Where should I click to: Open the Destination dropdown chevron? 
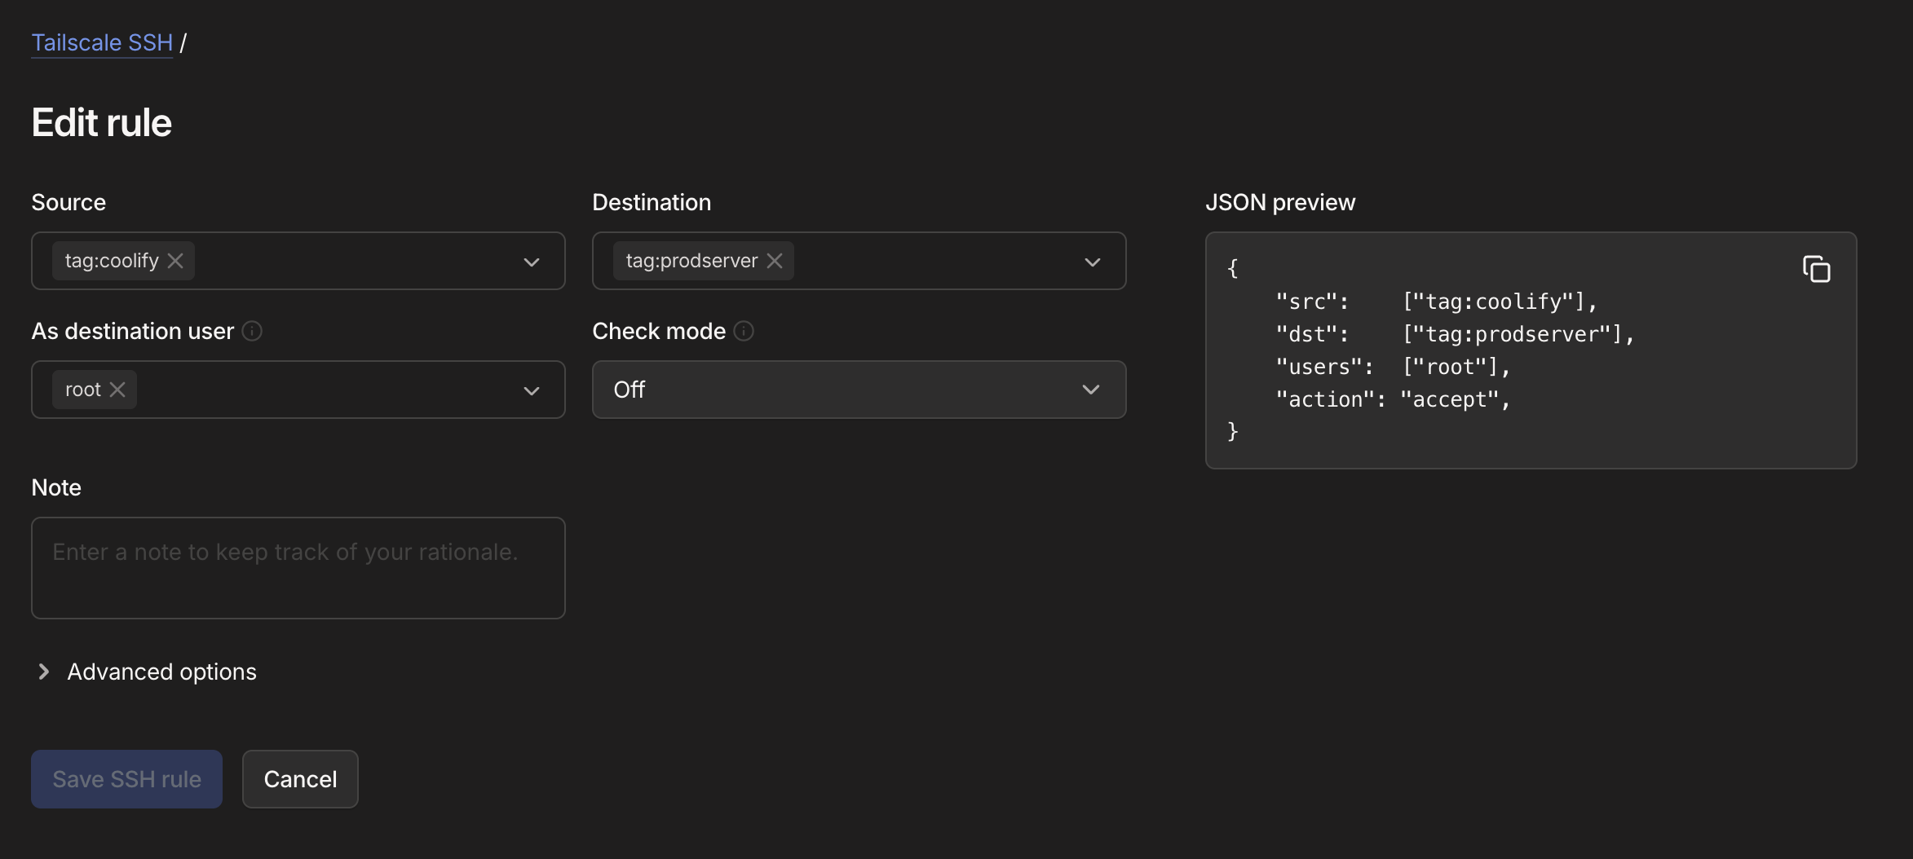[1092, 262]
